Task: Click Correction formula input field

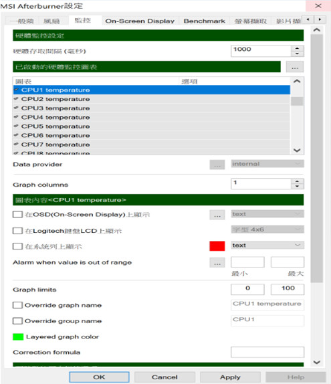Action: pos(267,352)
